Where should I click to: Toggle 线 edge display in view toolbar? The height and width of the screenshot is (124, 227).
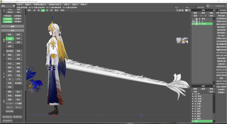click(39, 10)
